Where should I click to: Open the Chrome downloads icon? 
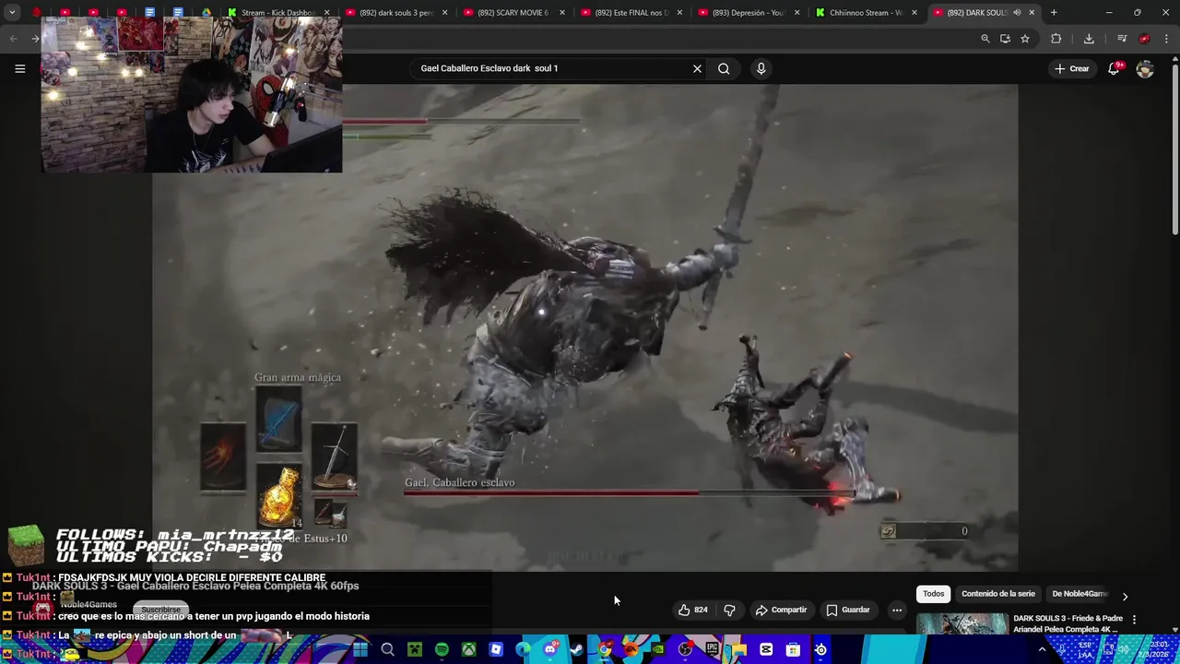(1089, 39)
